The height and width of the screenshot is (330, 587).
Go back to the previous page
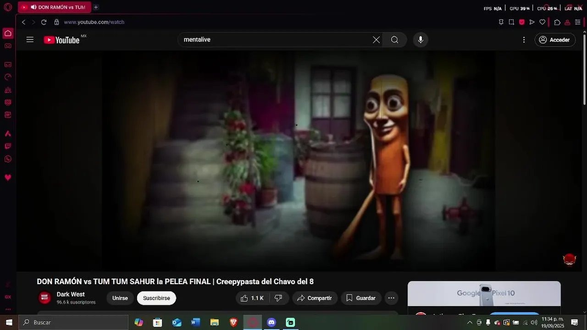click(23, 22)
